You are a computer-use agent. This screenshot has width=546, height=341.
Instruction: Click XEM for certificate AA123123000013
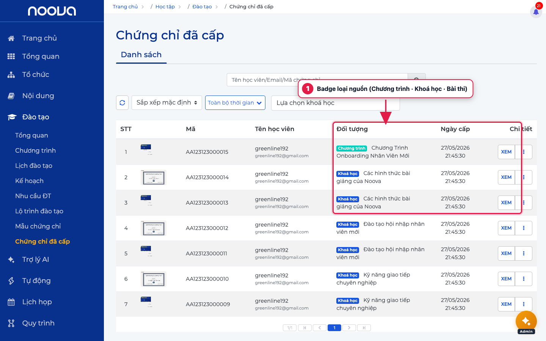point(506,203)
